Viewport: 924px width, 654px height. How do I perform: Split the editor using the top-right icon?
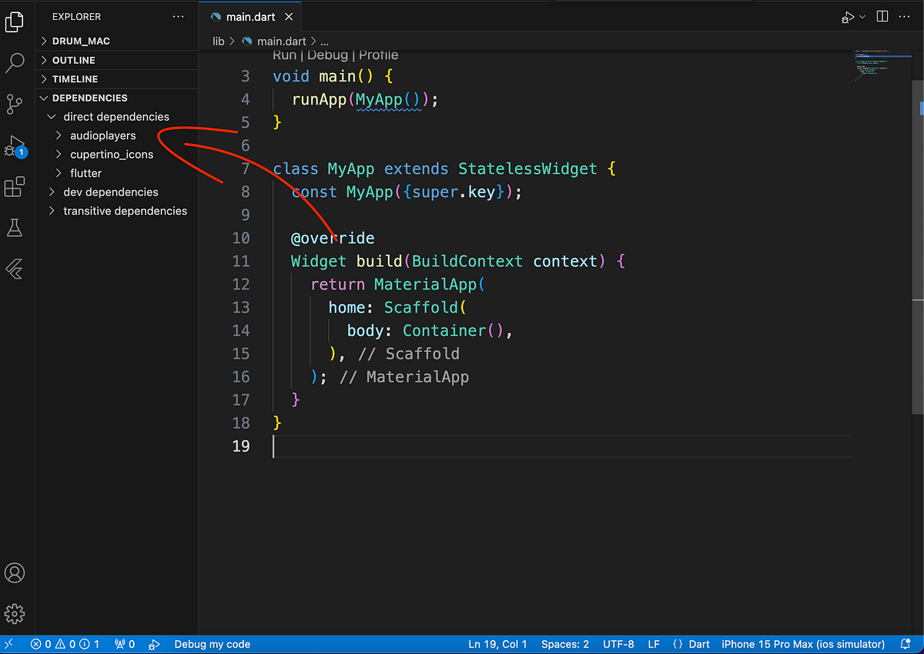coord(882,16)
